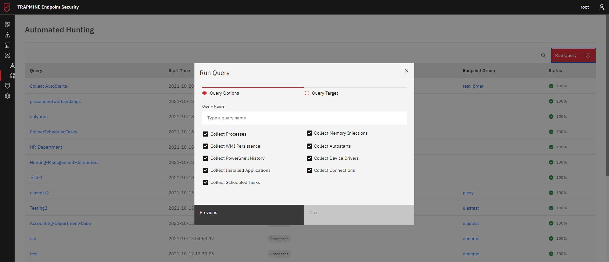Uncheck Collect Processes checkbox
The height and width of the screenshot is (262, 609).
(206, 134)
